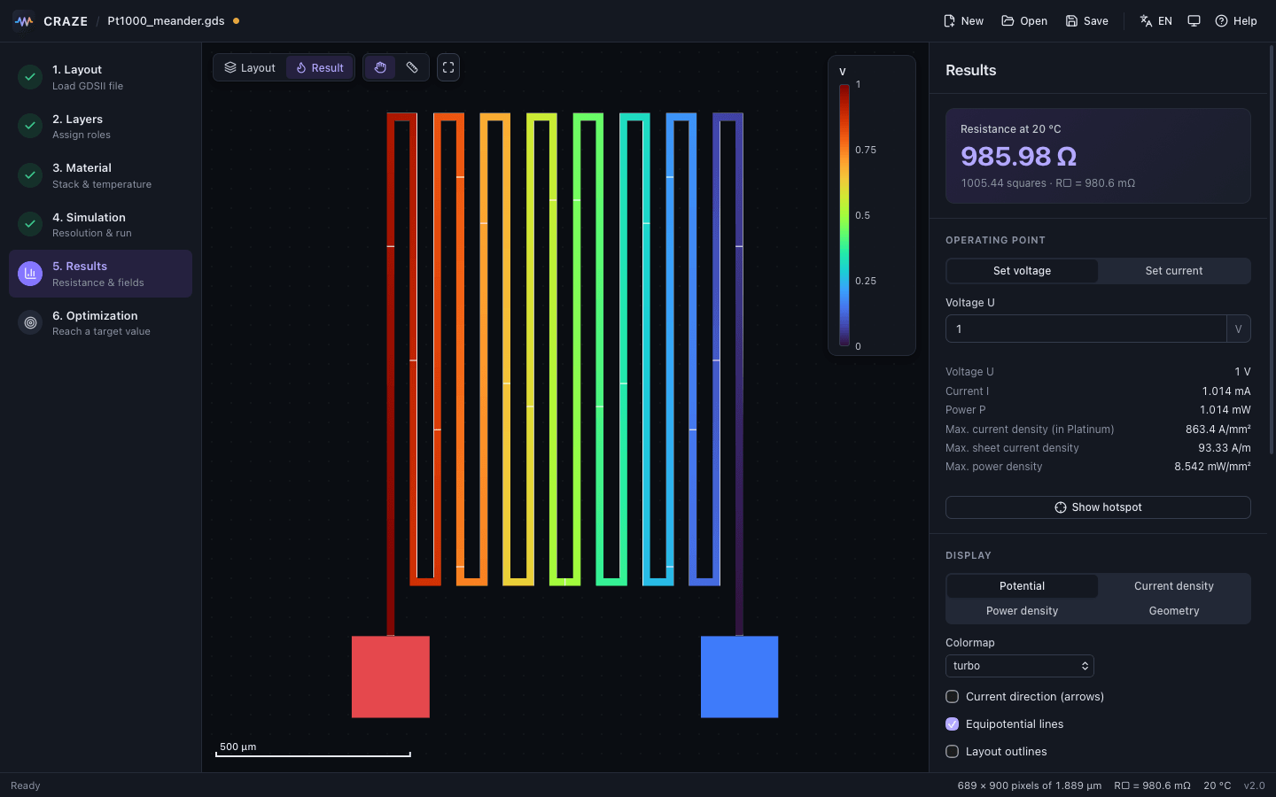The image size is (1276, 797).
Task: Click the 985.98 Ω resistance value
Action: coord(1019,157)
